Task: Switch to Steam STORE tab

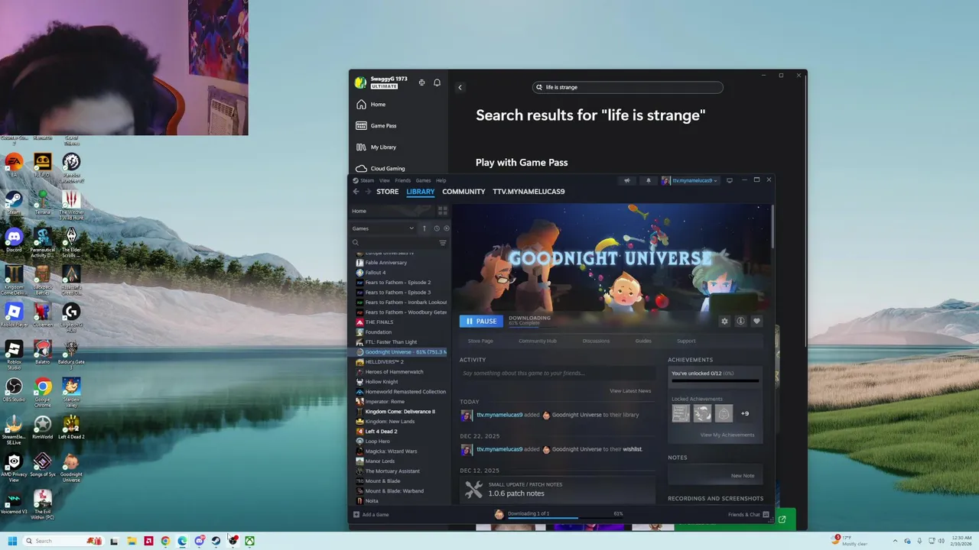Action: [x=387, y=192]
